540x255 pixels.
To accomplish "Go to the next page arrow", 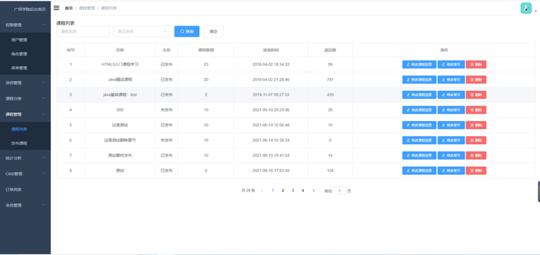I will tap(313, 190).
